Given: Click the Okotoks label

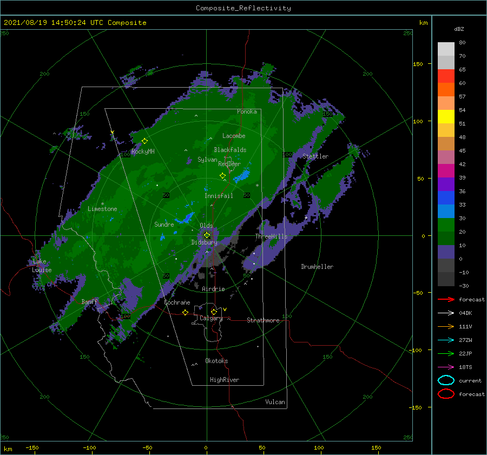Looking at the screenshot, I should point(216,361).
